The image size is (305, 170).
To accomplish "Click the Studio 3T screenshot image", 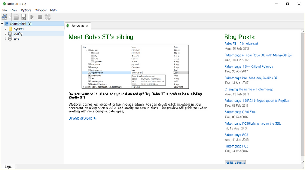I will tap(135, 67).
